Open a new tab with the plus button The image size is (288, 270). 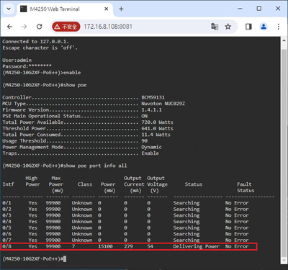click(x=121, y=9)
